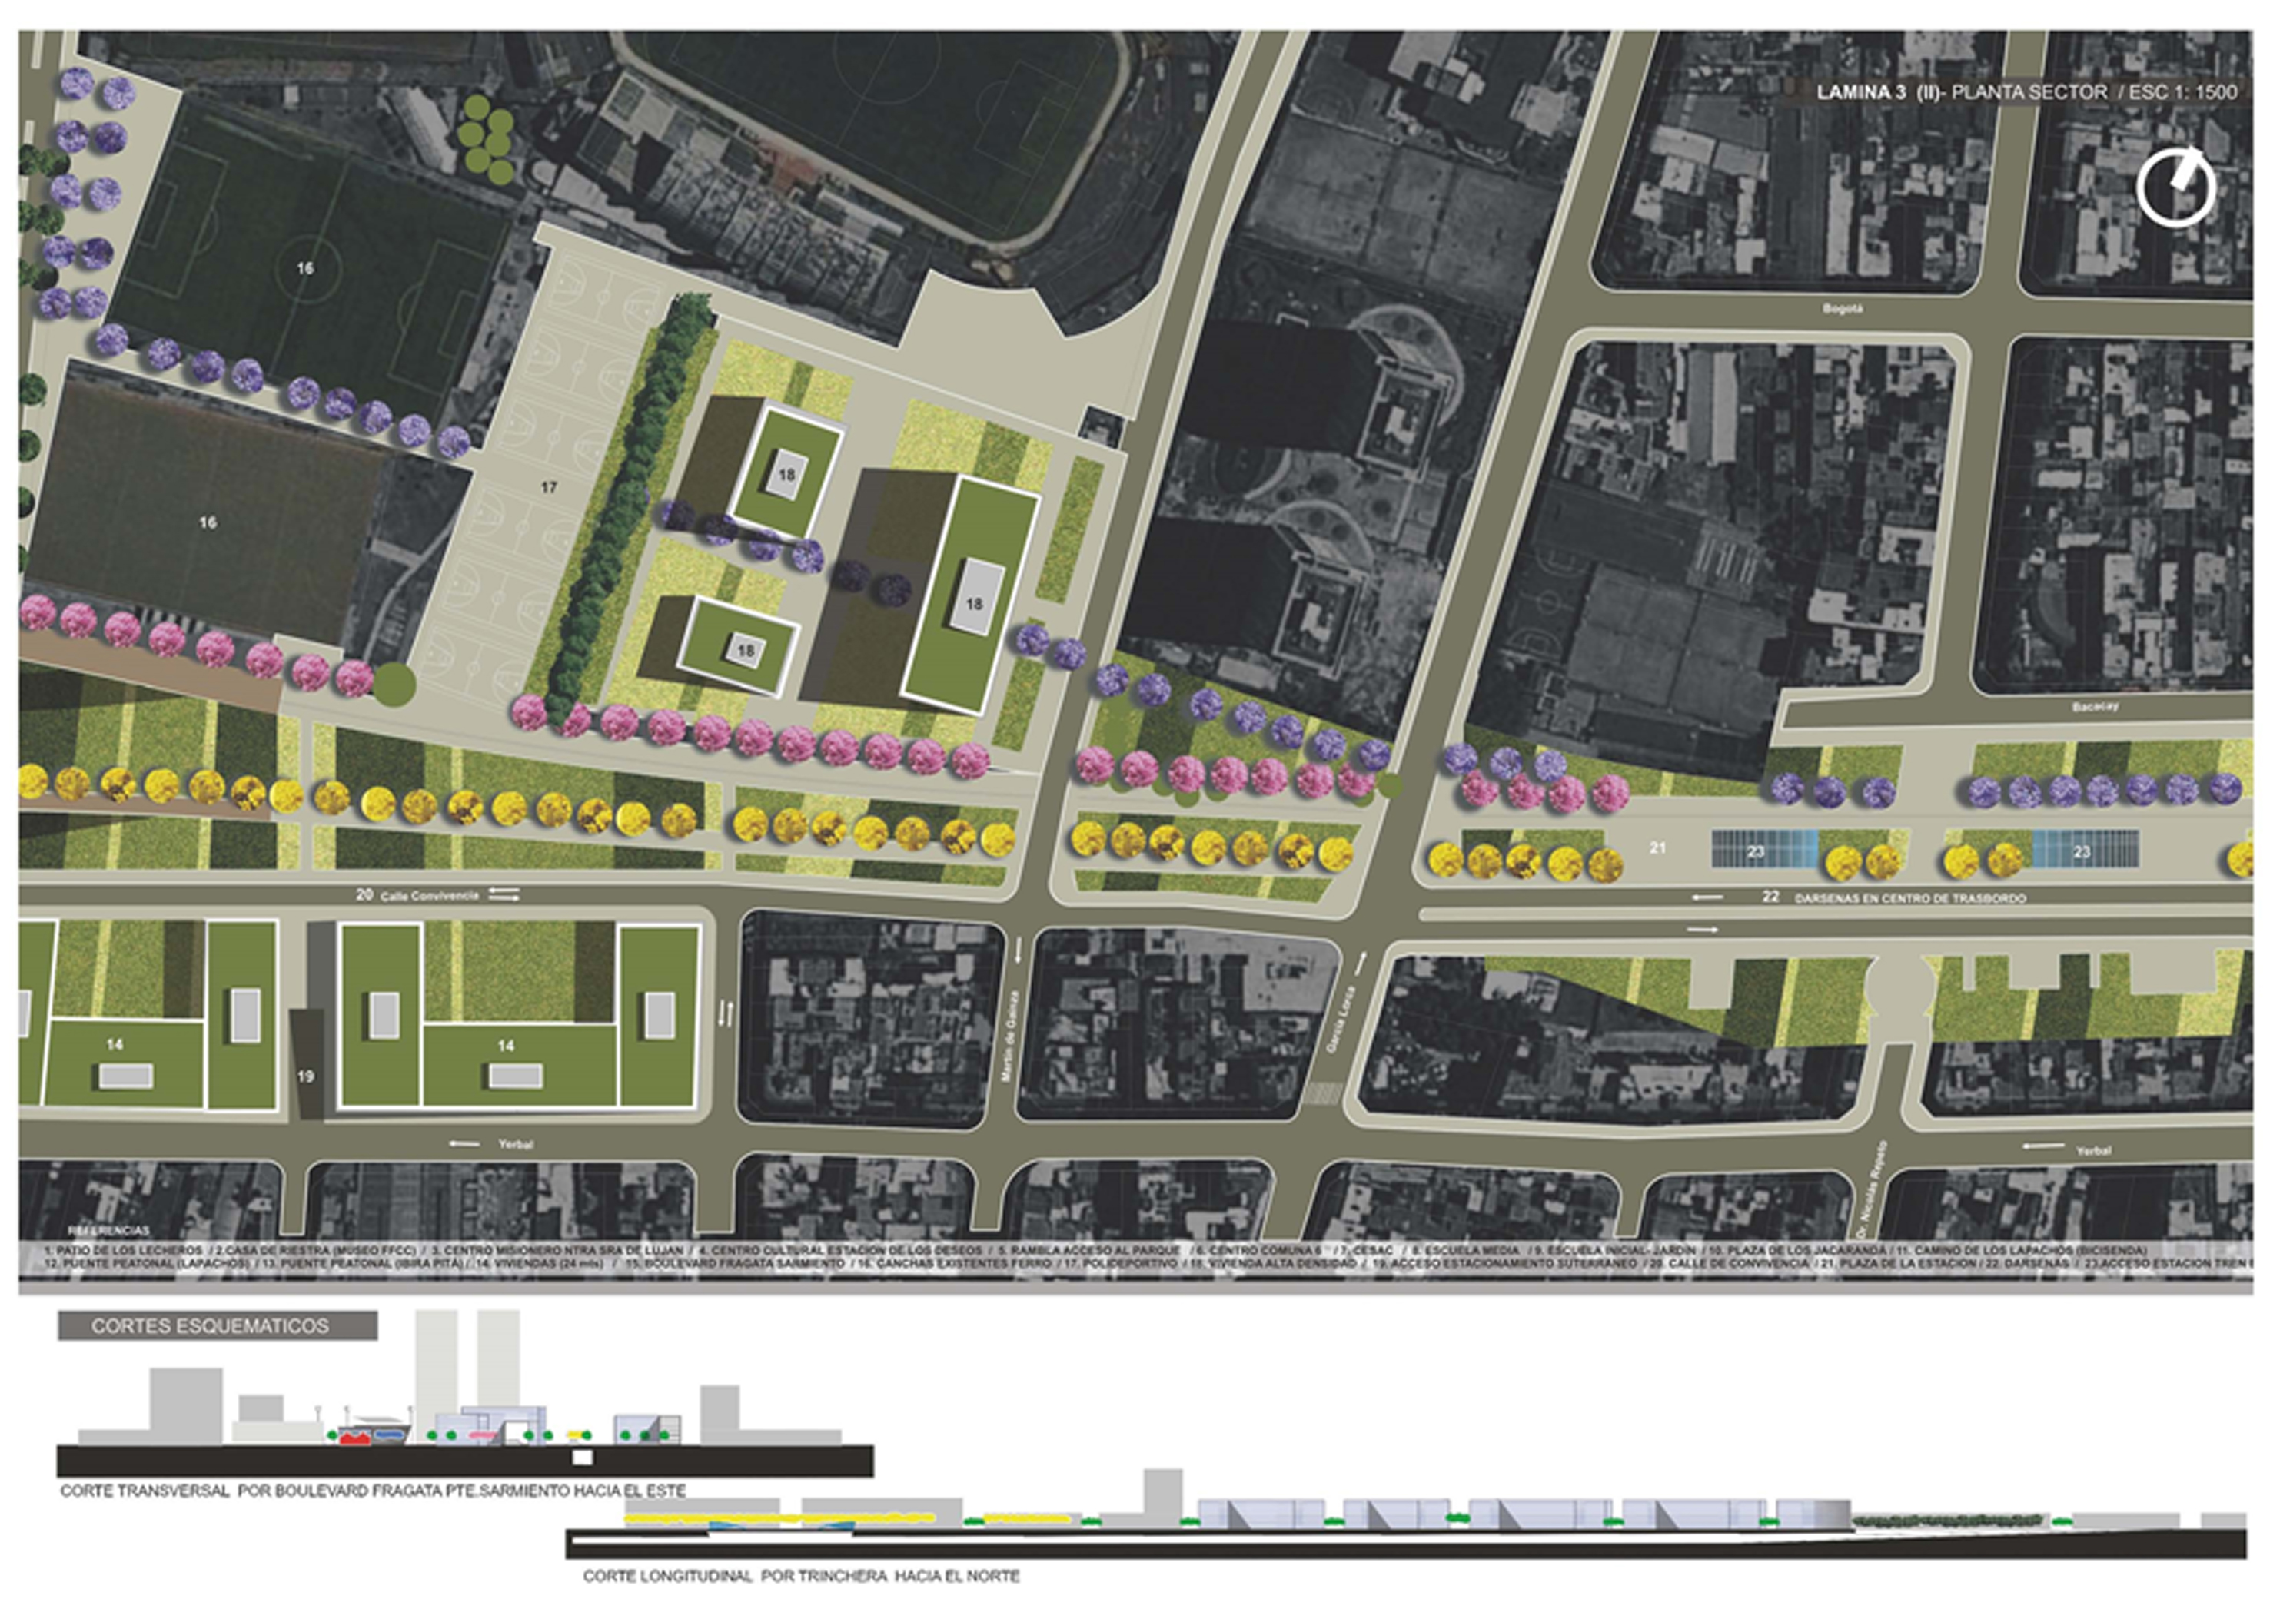Image resolution: width=2270 pixels, height=1602 pixels.
Task: Click the REFERENCIAS legend heading
Action: [108, 1230]
